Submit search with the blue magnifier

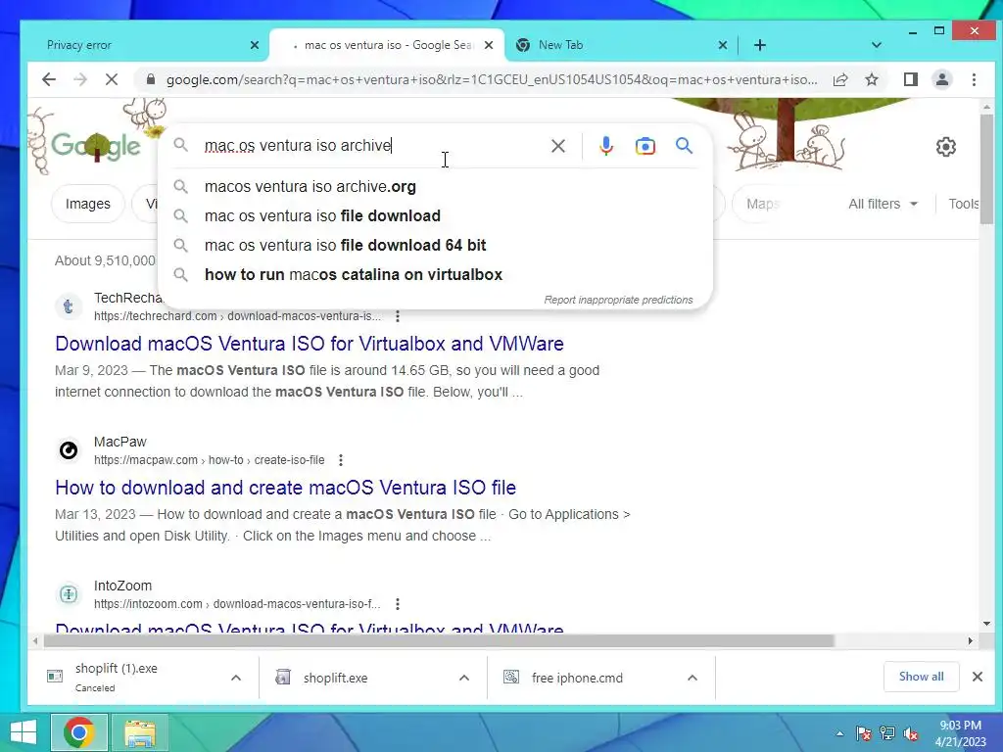click(684, 146)
